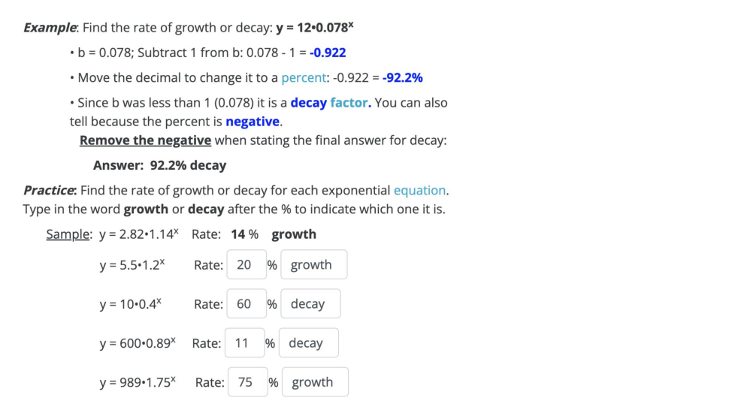735x413 pixels.
Task: Click the rate field containing 60
Action: (x=246, y=304)
